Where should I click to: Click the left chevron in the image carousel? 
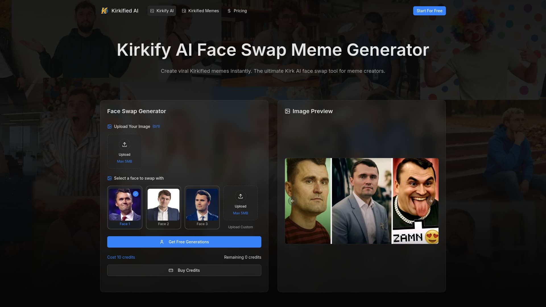pos(293,201)
